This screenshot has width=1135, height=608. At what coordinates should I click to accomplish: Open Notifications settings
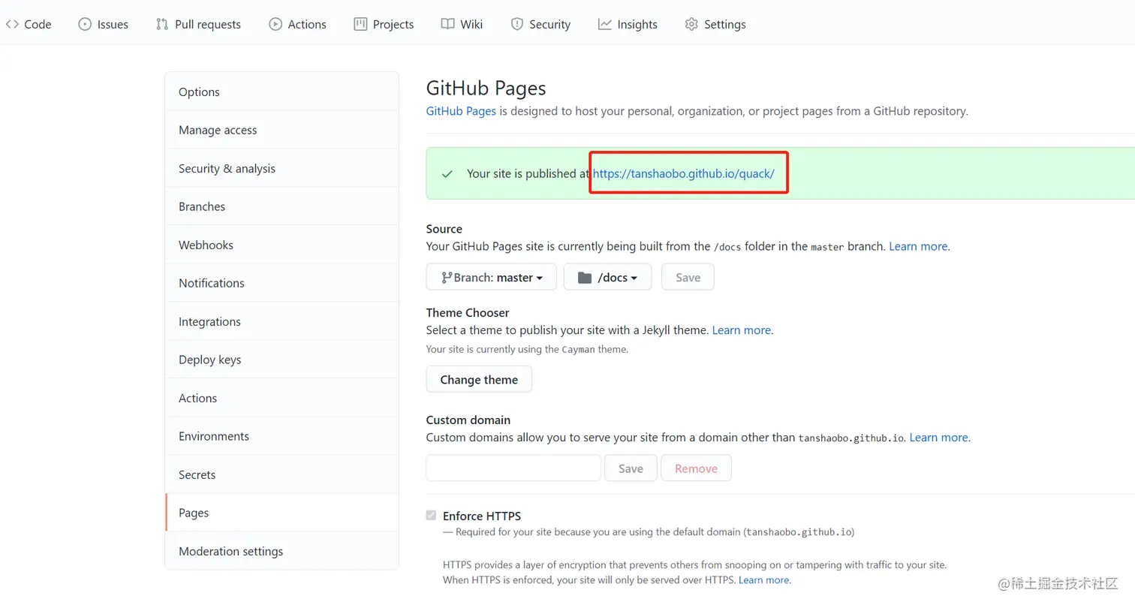pos(281,283)
